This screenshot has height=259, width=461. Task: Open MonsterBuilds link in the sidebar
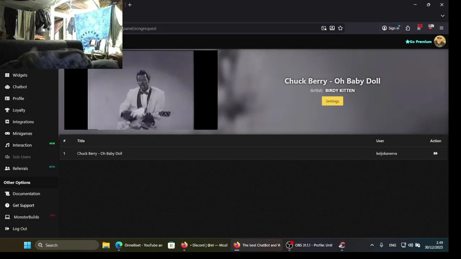pyautogui.click(x=26, y=217)
